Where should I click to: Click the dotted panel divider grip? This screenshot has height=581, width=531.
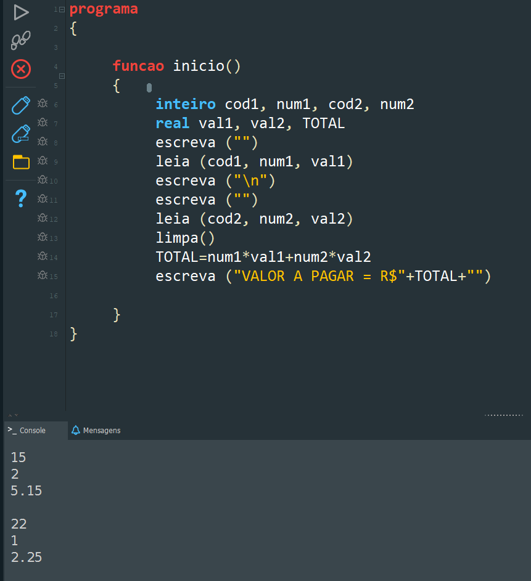point(504,415)
